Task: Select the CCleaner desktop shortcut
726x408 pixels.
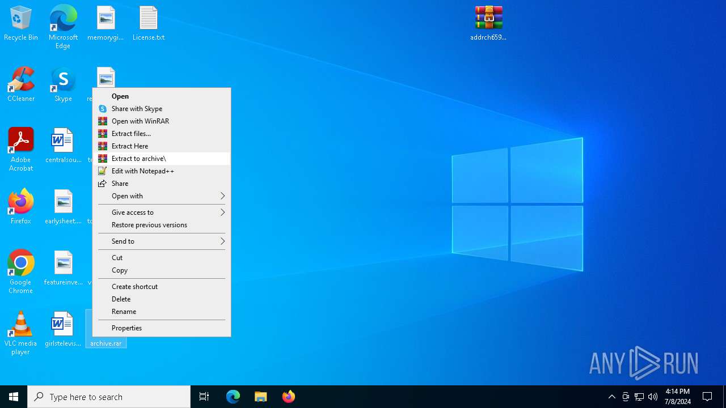Action: pos(21,85)
